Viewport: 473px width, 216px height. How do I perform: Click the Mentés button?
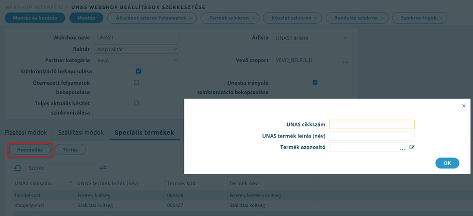pos(86,18)
